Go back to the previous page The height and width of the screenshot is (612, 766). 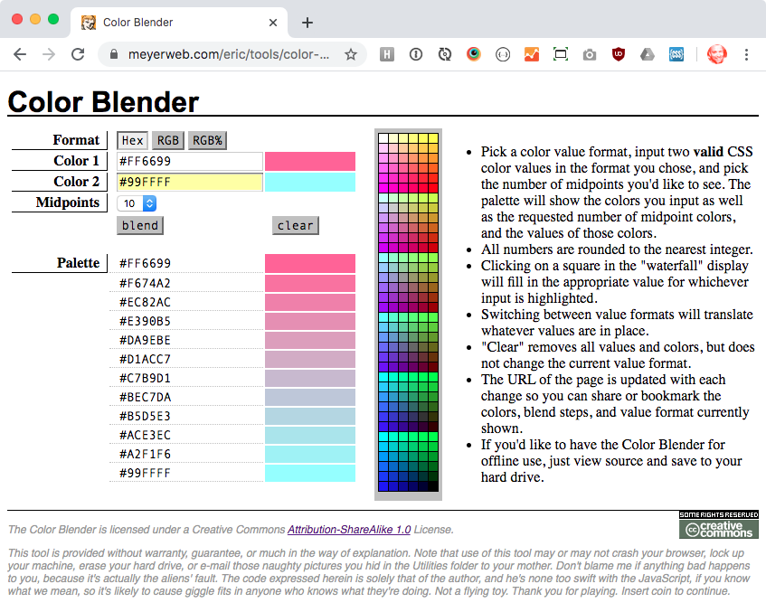coord(20,54)
